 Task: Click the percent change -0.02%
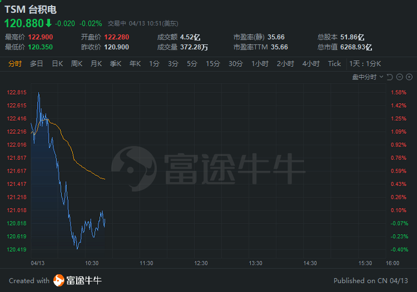(91, 24)
